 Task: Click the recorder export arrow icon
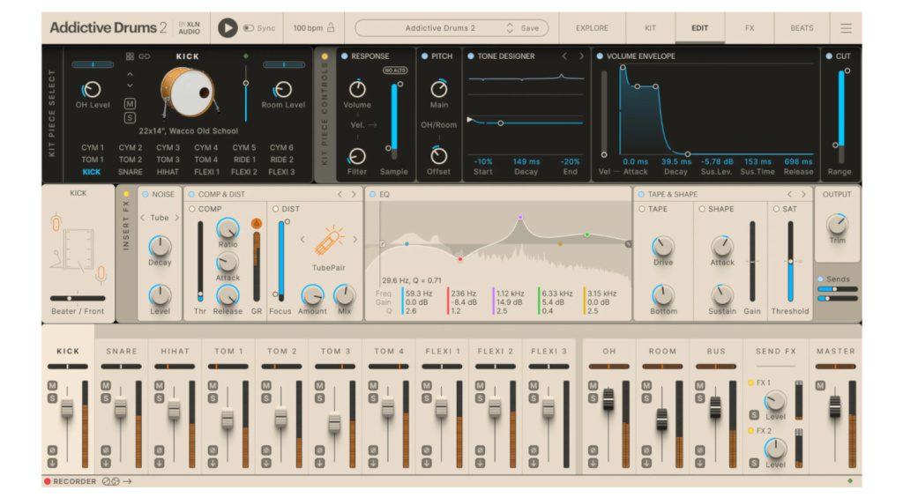pos(127,481)
